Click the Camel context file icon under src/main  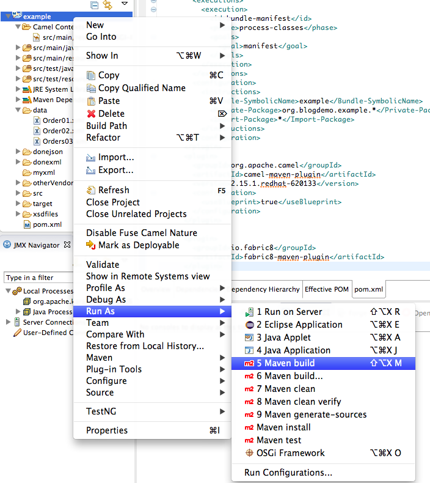pos(37,37)
